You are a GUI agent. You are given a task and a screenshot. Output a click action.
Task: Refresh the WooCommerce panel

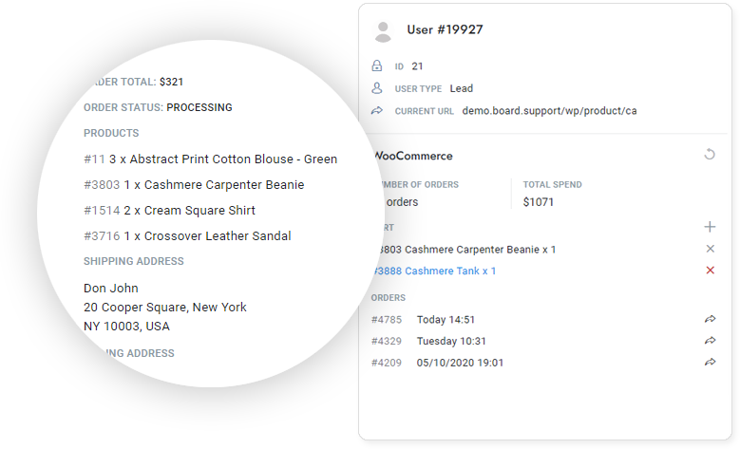(709, 155)
